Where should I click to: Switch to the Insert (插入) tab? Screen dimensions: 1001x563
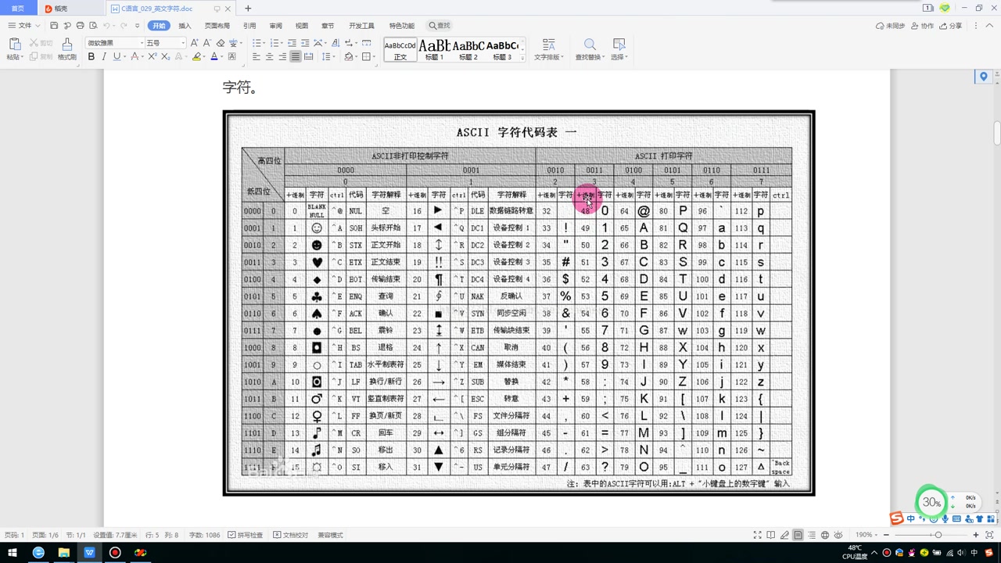point(185,26)
